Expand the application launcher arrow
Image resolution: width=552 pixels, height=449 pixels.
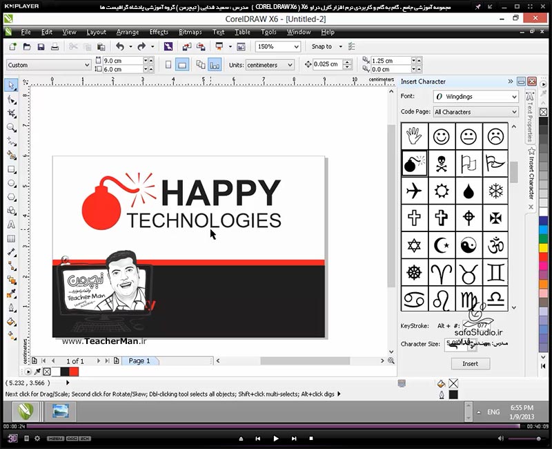click(230, 46)
